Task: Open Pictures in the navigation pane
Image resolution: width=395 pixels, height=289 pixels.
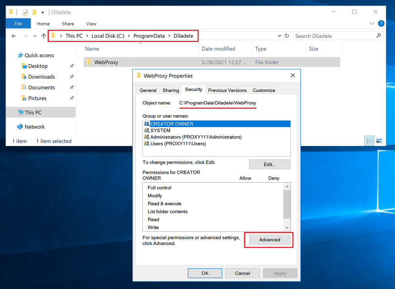Action: coord(37,98)
